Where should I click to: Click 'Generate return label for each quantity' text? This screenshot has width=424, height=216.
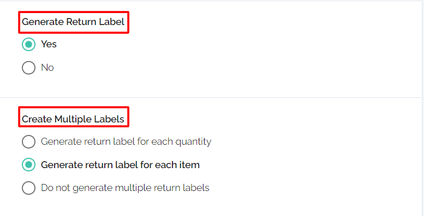point(126,142)
